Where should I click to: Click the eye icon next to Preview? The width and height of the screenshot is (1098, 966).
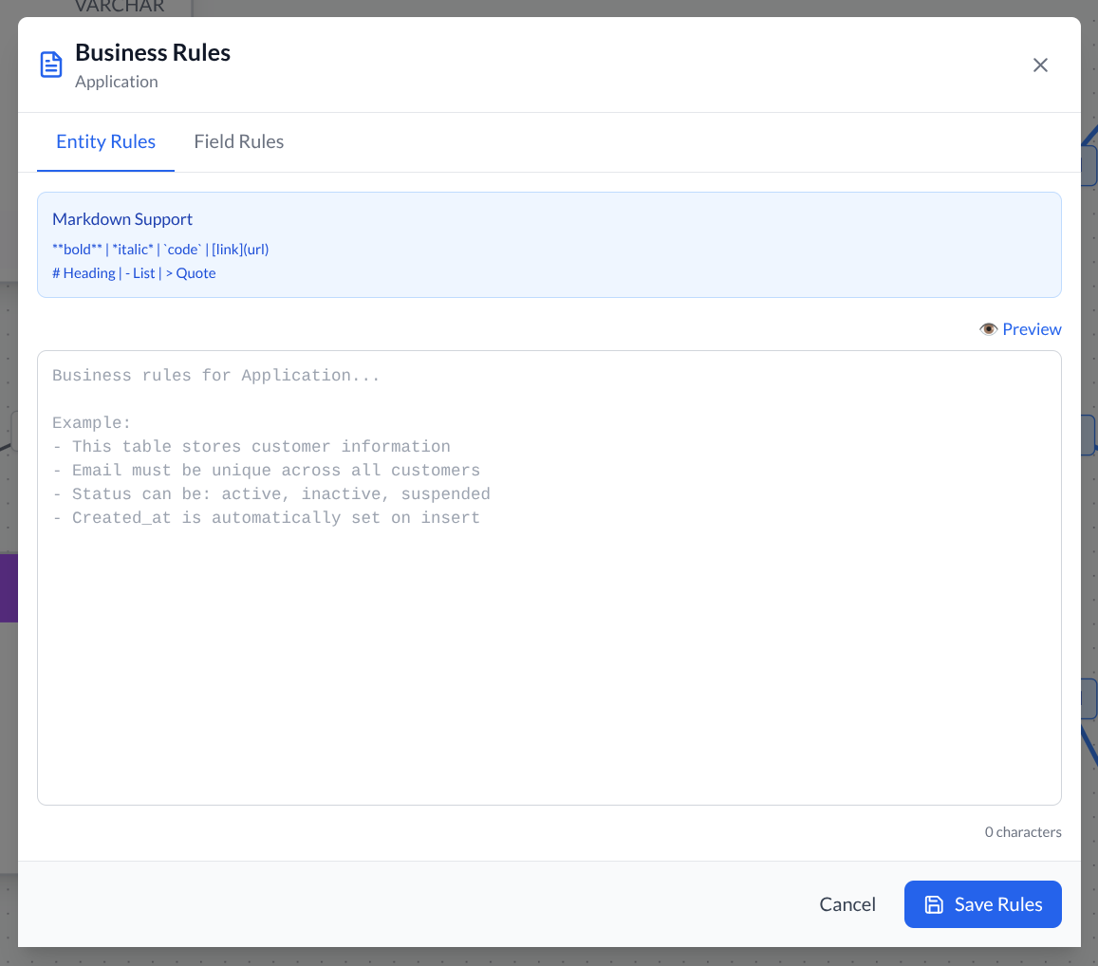click(988, 328)
